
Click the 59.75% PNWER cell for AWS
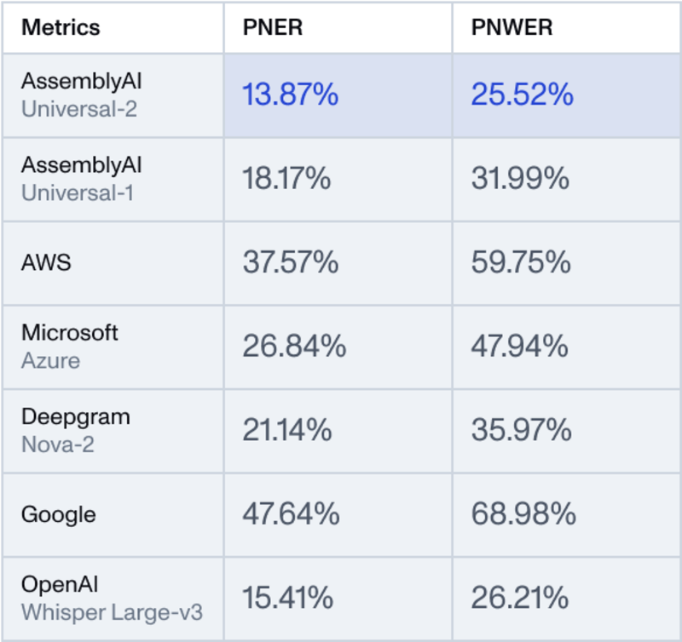[x=521, y=263]
